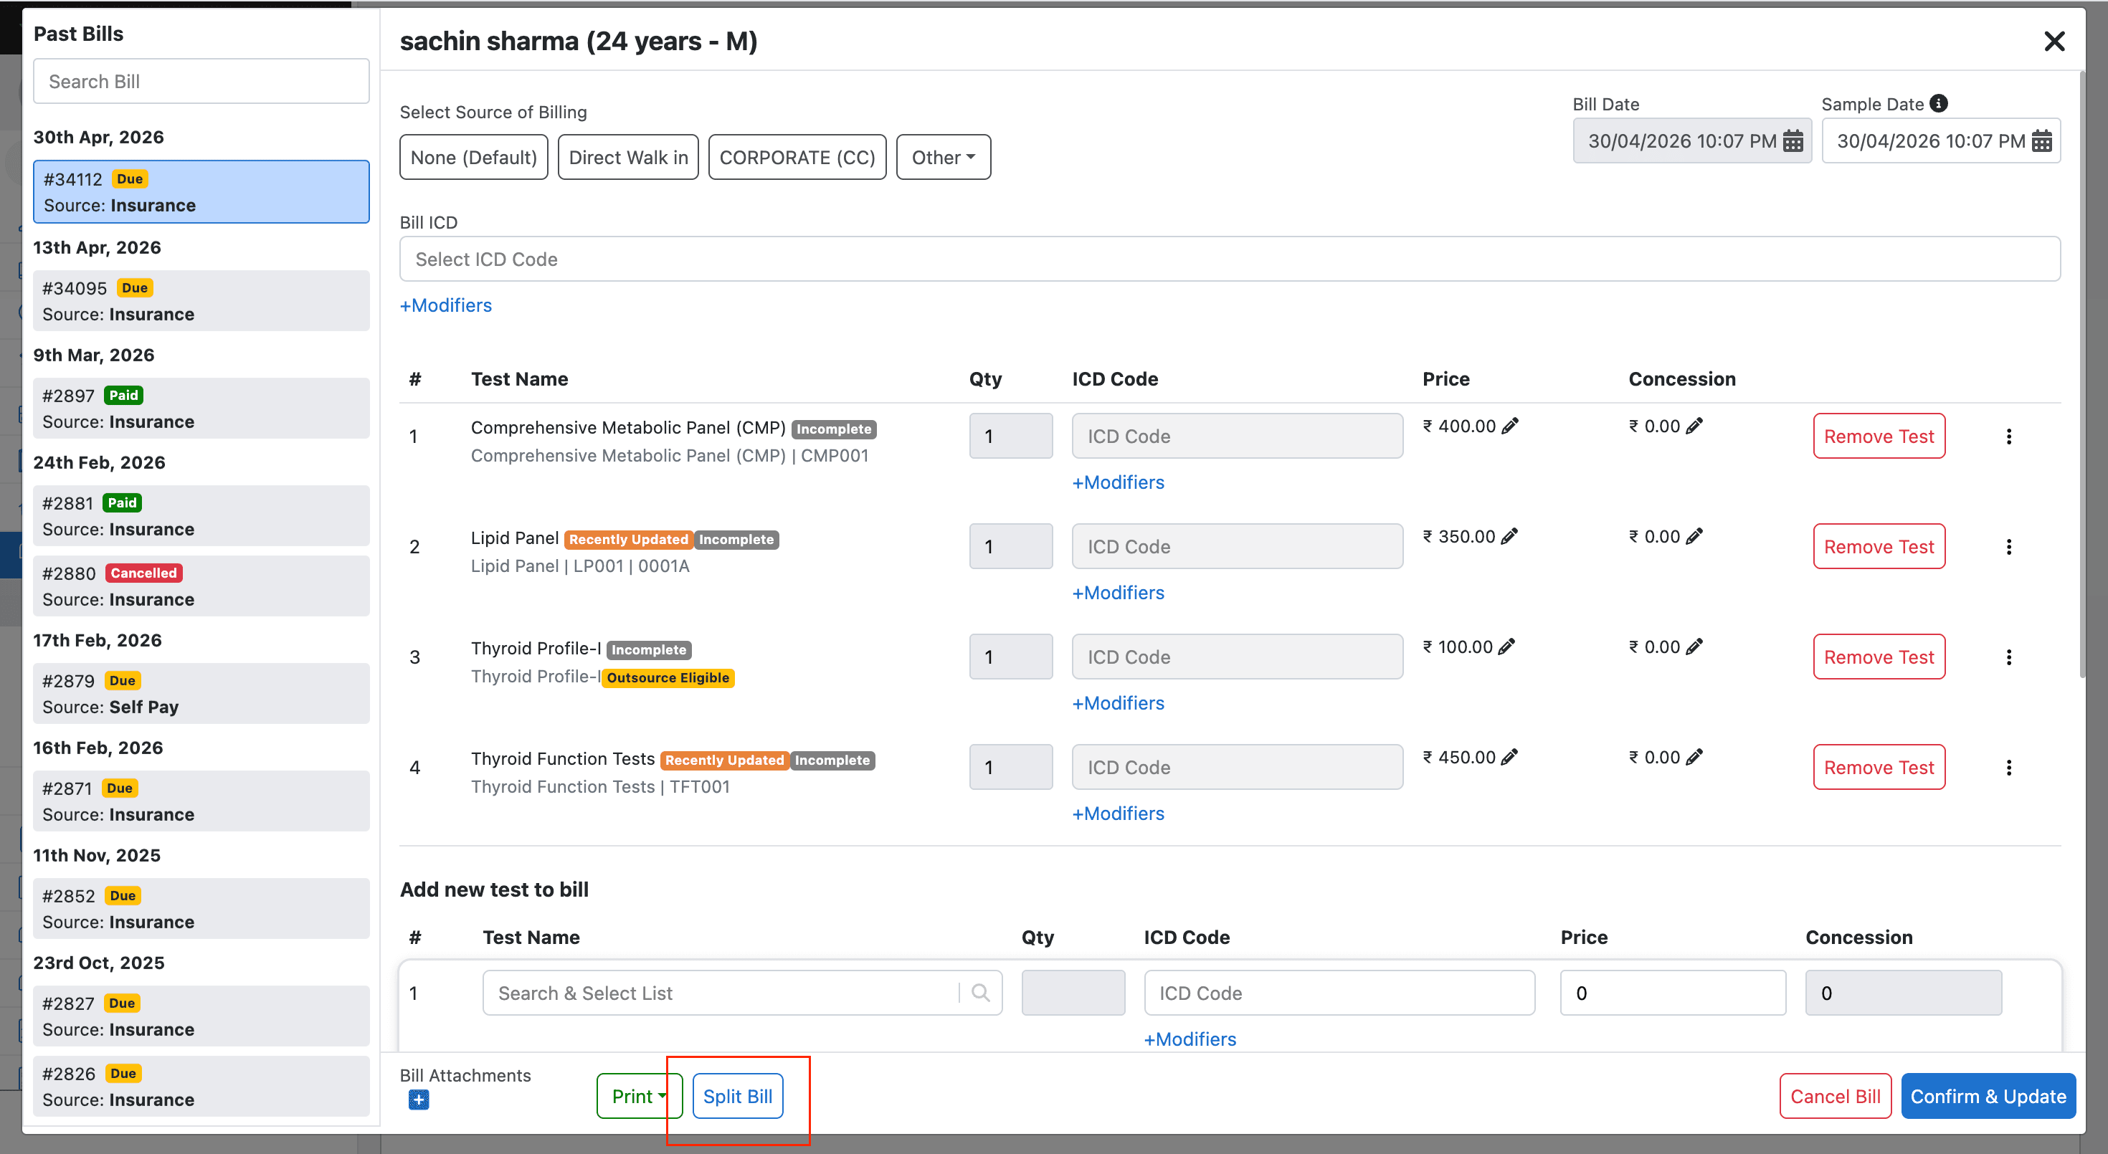Open the Bill Date calendar icon
This screenshot has height=1154, width=2108.
point(1792,140)
